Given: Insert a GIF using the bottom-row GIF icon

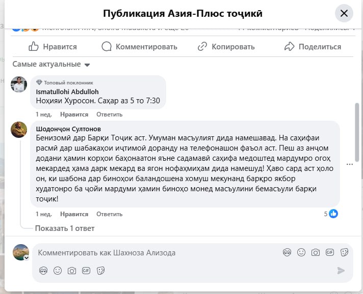Looking at the screenshot, I should pos(86,271).
